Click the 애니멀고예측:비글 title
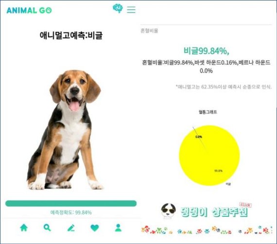 (x=71, y=35)
